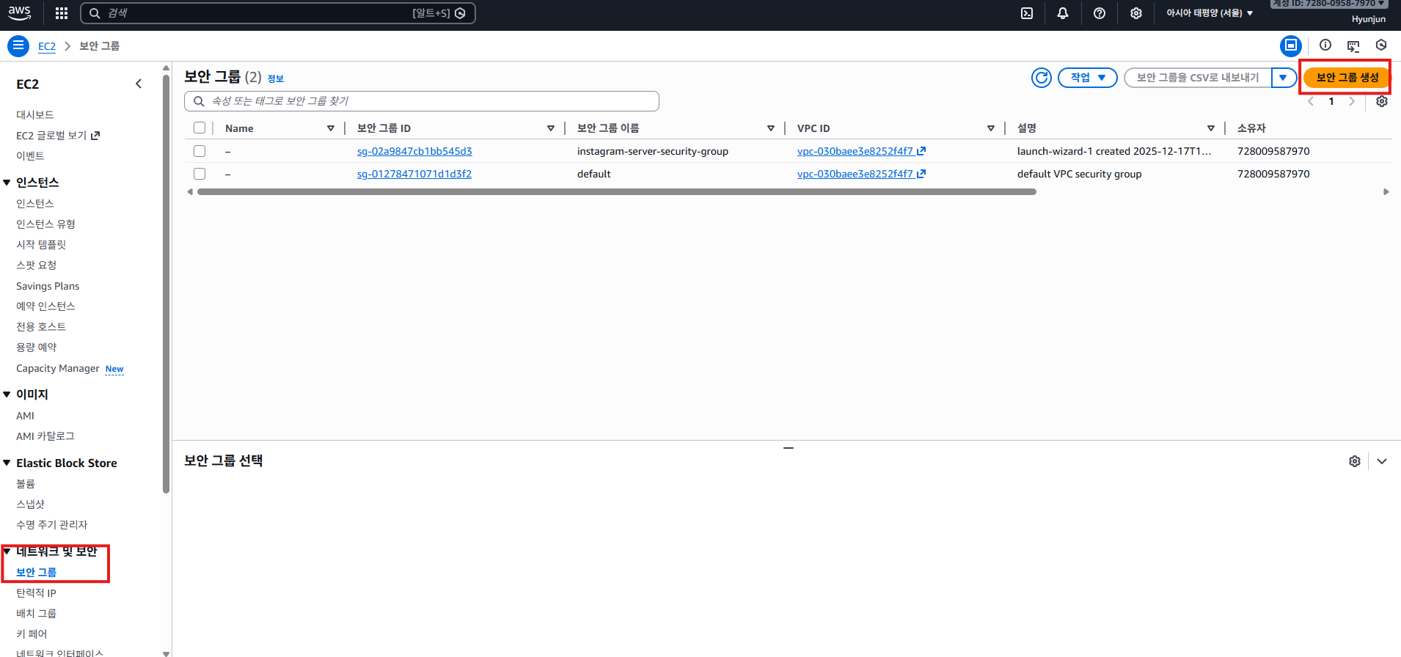
Task: Open 탄력적 IP in sidebar
Action: point(36,592)
